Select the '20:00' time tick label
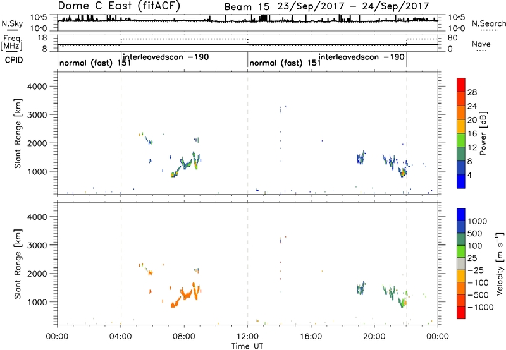This screenshot has height=350, width=506. (x=374, y=337)
